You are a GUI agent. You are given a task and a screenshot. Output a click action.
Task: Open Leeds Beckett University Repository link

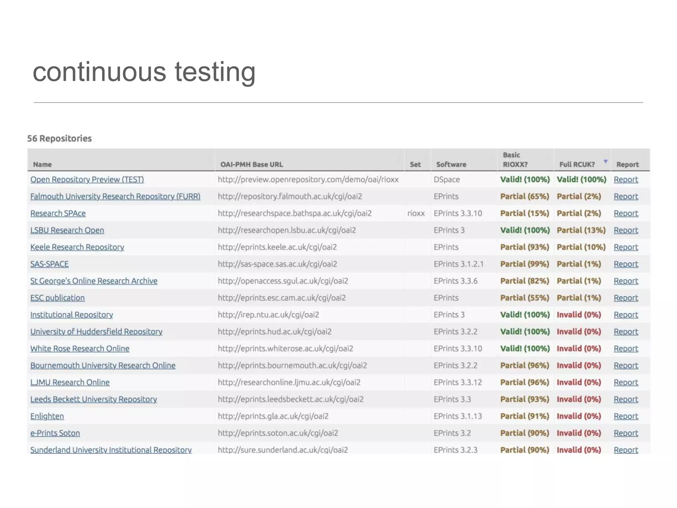click(94, 399)
